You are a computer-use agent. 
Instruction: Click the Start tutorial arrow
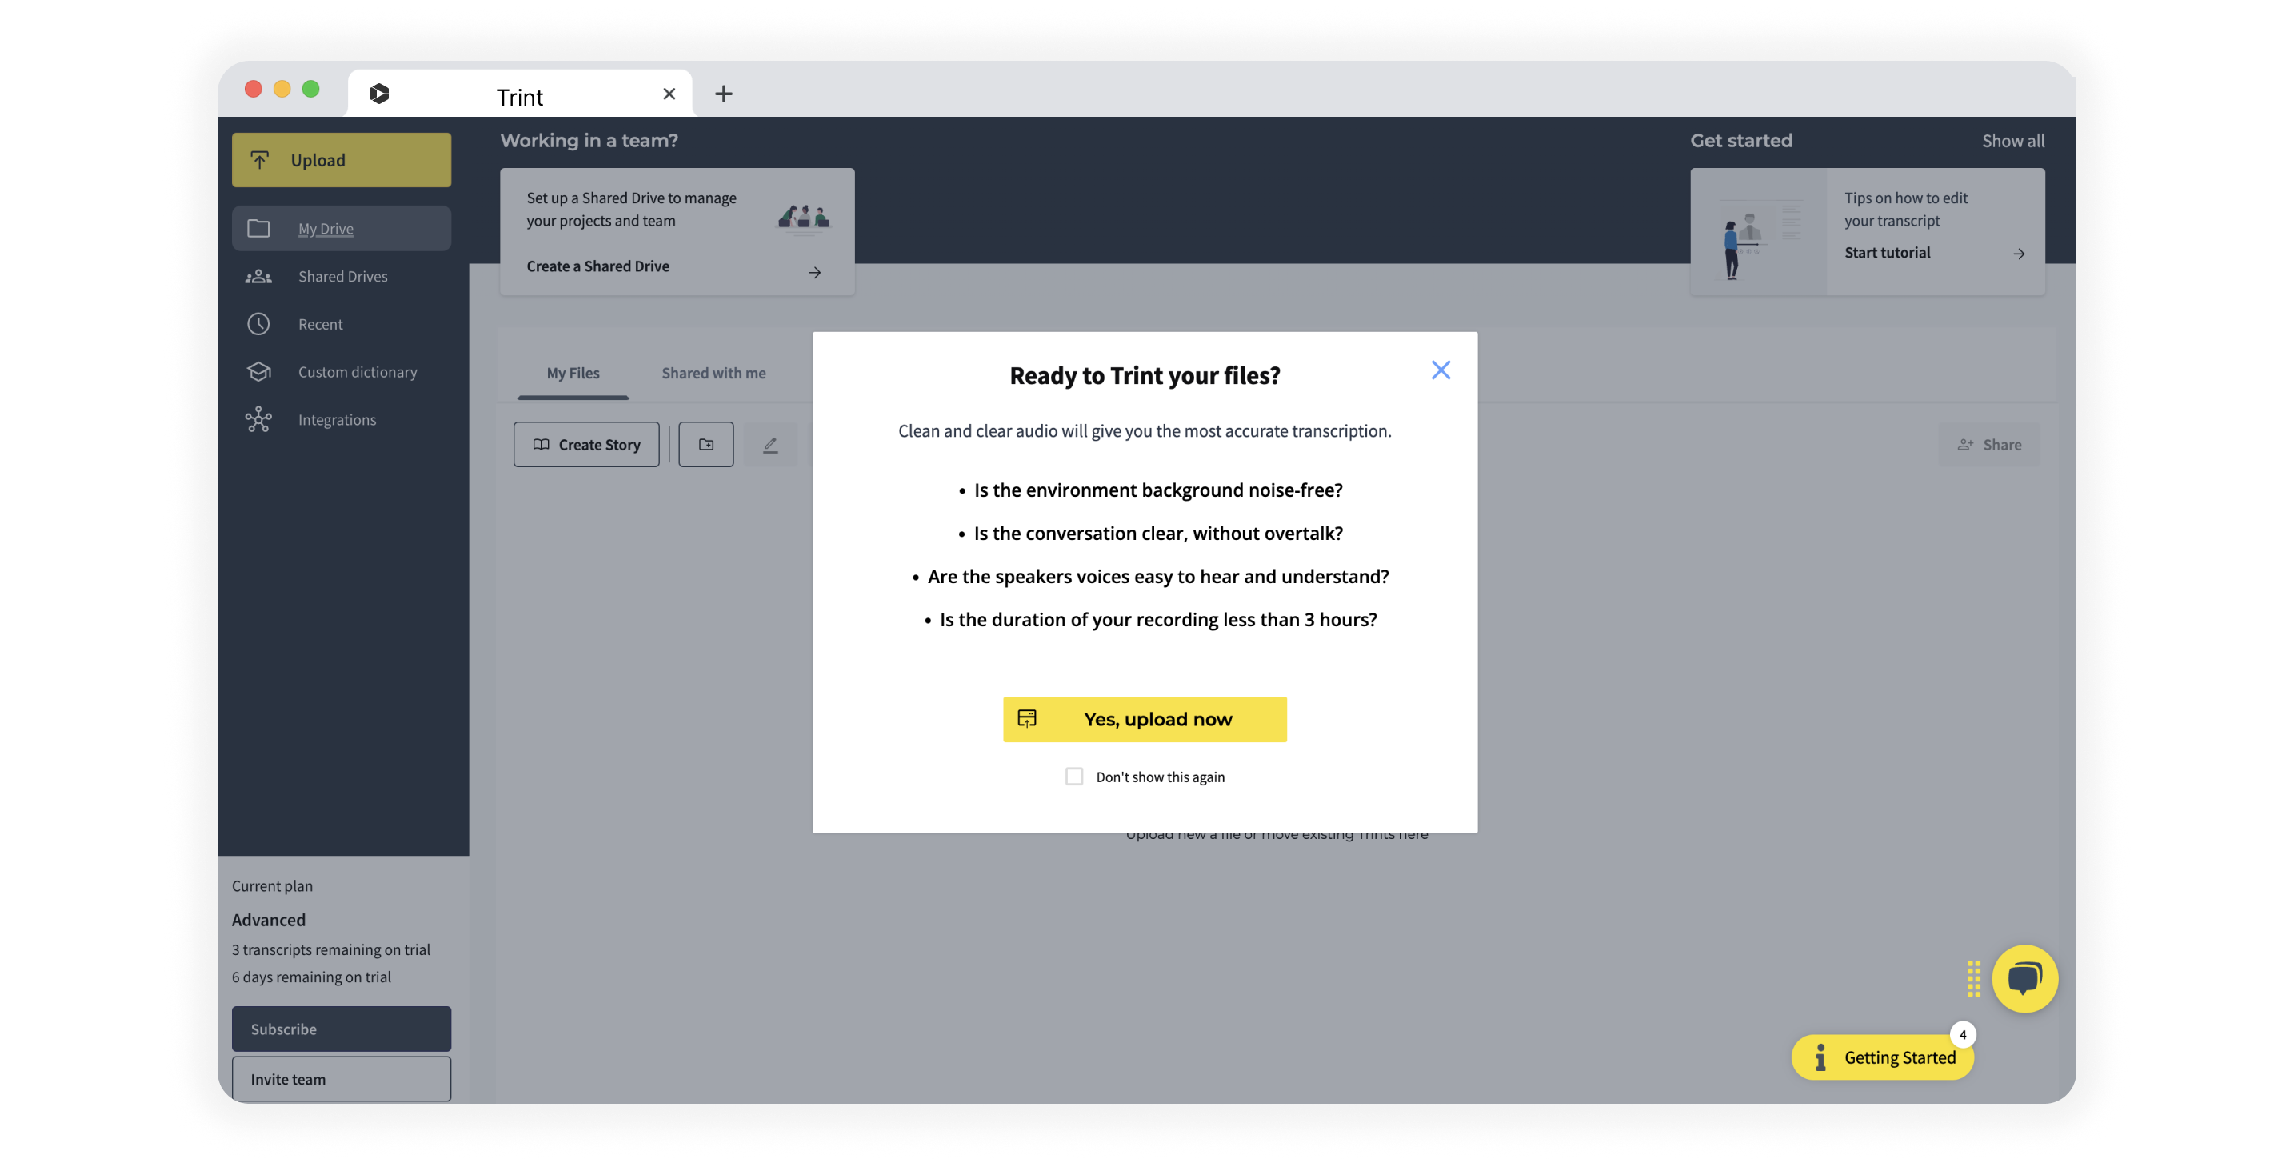point(2018,254)
